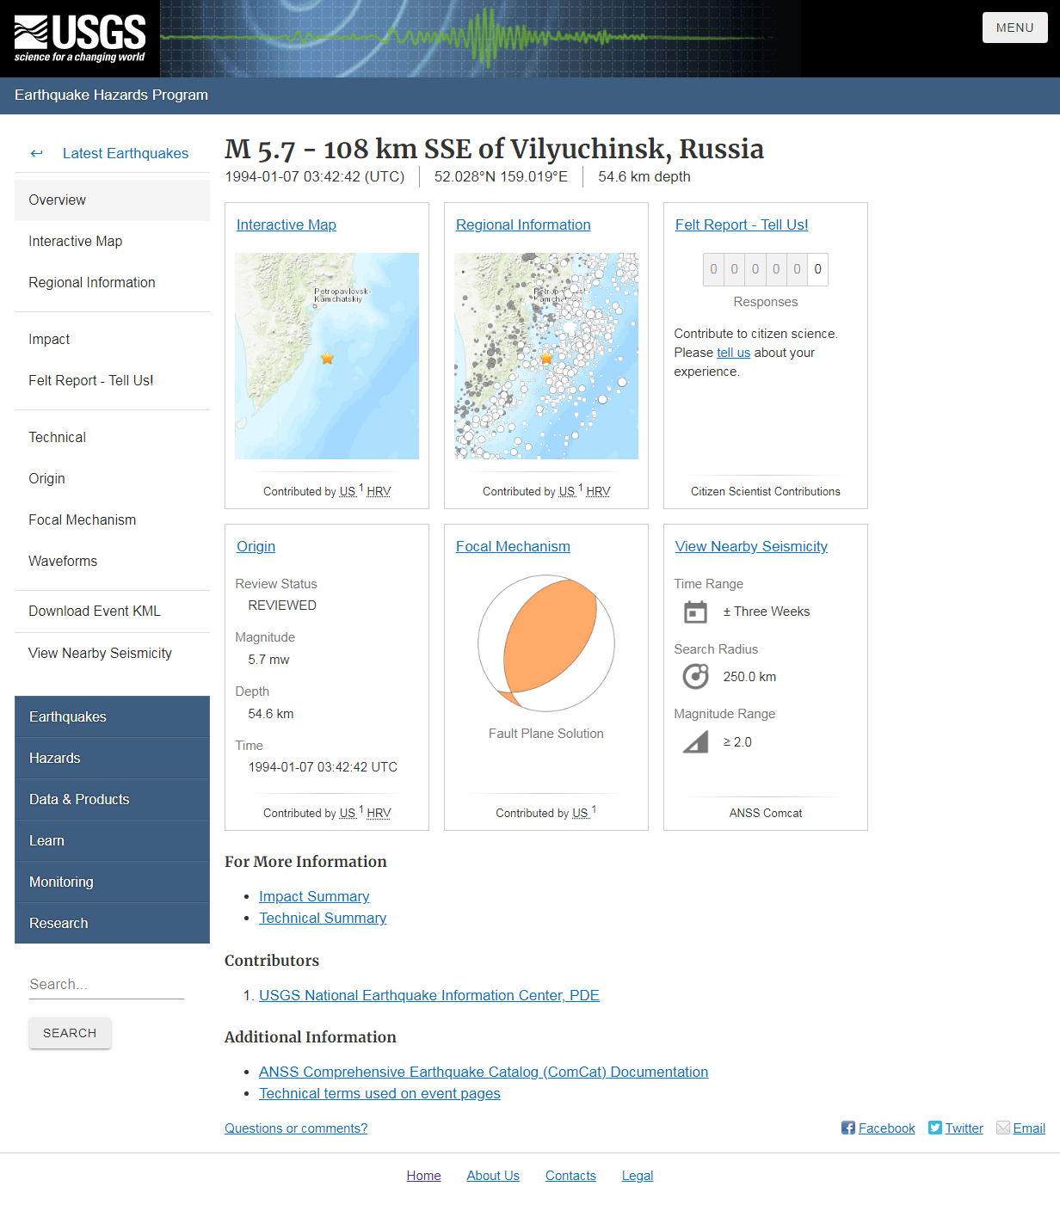Select Origin in sidebar

tap(112, 478)
